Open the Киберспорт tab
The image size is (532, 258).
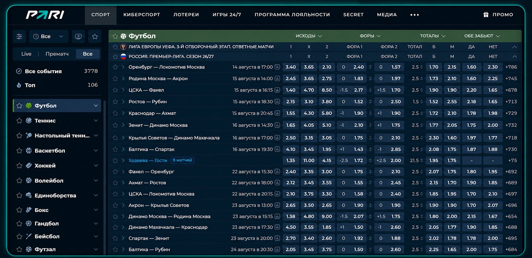142,15
